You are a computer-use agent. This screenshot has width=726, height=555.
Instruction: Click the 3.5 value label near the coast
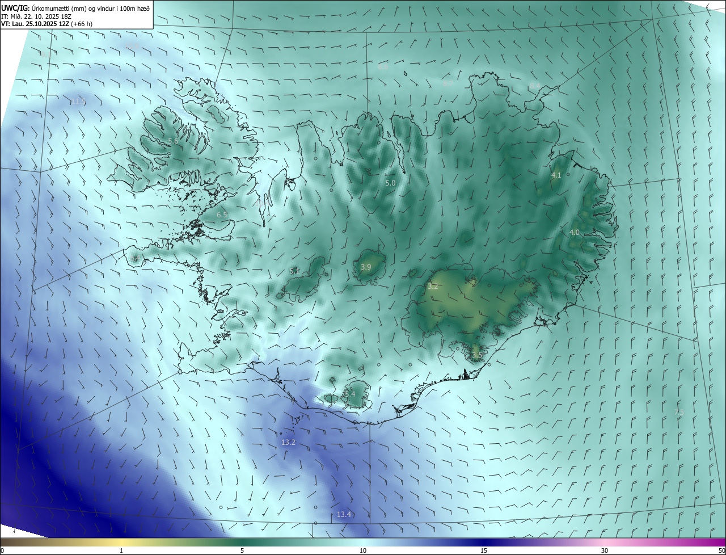click(x=476, y=355)
